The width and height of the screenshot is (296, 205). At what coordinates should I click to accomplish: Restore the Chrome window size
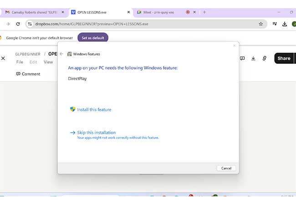click(x=291, y=12)
